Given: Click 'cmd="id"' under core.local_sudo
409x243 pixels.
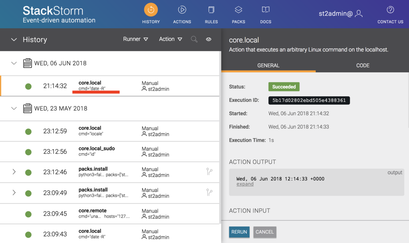Looking at the screenshot, I should (87, 154).
